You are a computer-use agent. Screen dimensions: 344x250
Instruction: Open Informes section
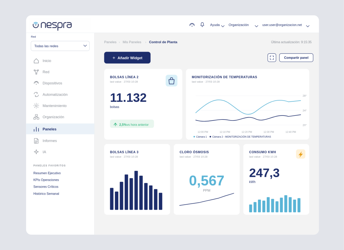point(60,141)
